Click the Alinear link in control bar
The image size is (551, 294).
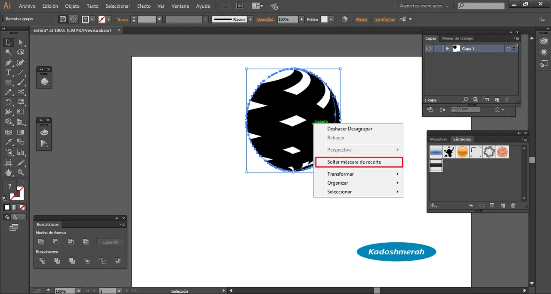coord(362,19)
